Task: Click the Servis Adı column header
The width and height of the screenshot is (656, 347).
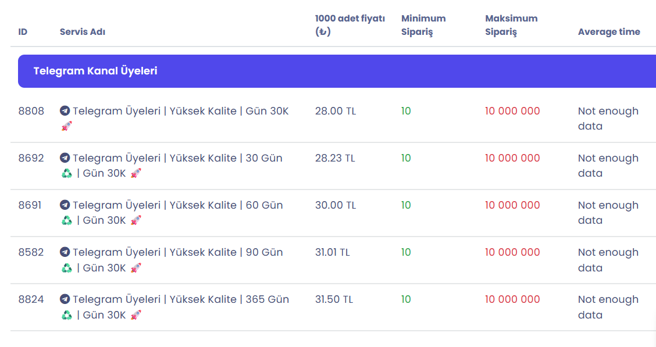Action: (83, 32)
